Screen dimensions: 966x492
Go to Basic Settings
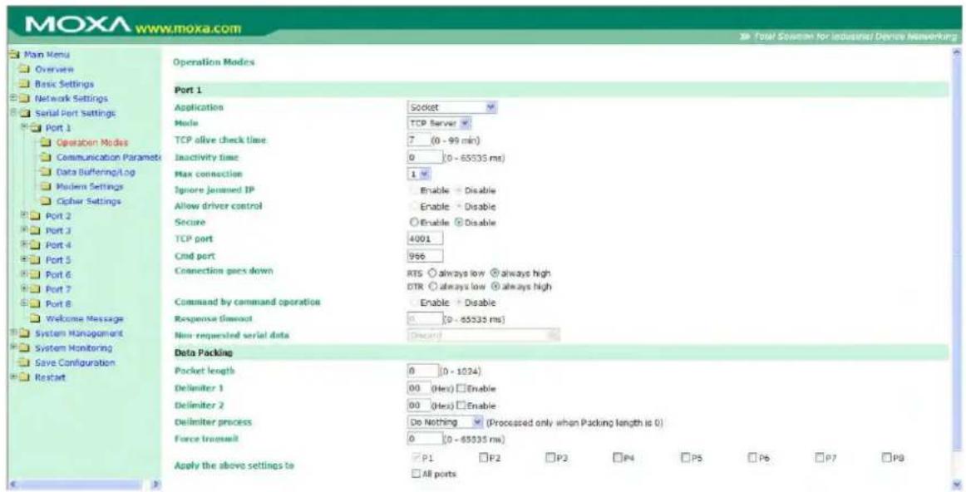pyautogui.click(x=64, y=84)
